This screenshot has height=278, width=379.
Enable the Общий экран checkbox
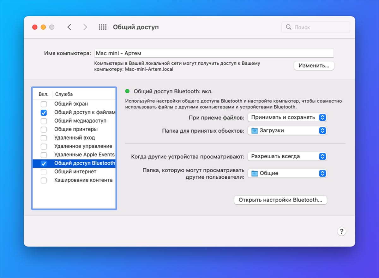[44, 104]
